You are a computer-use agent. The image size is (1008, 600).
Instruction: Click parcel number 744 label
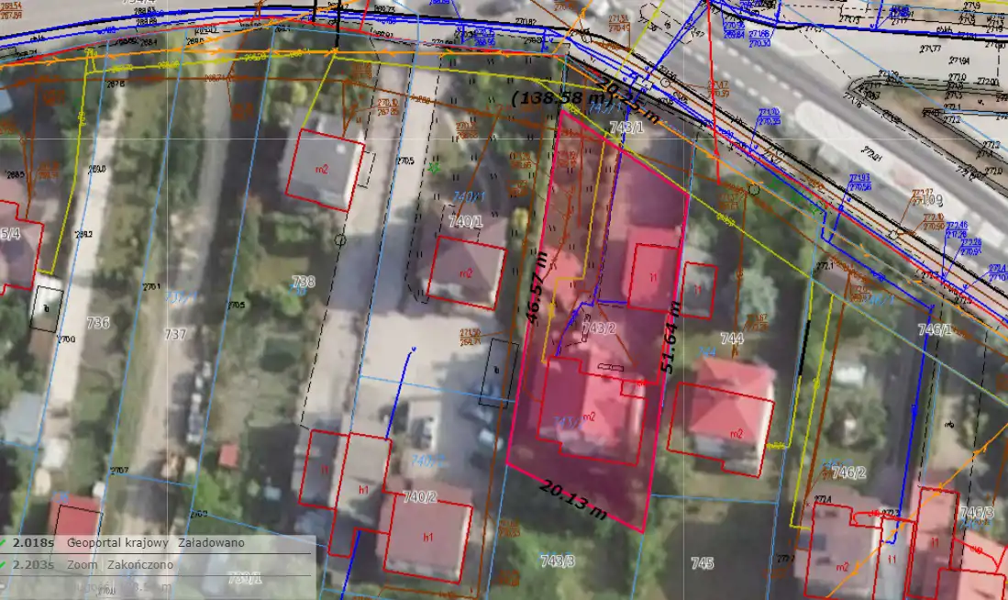731,339
